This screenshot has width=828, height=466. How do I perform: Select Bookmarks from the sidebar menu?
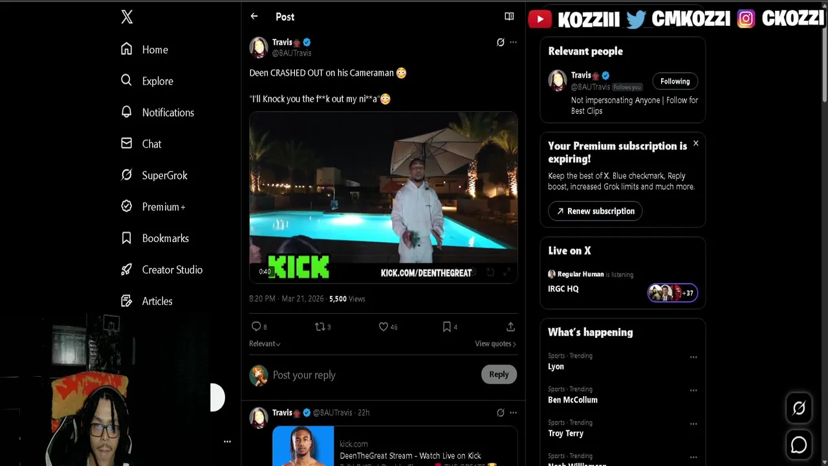[165, 238]
